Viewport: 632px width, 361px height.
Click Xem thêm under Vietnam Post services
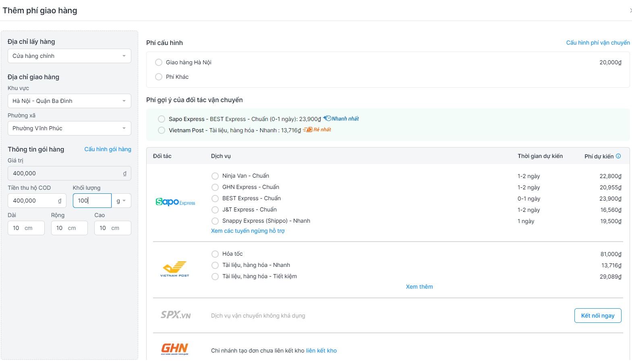tap(419, 287)
